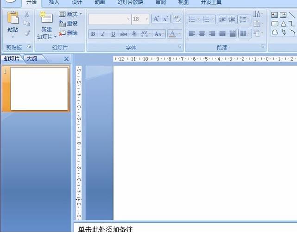297x233 pixels.
Task: Open font color dropdown arrow
Action: [179, 34]
